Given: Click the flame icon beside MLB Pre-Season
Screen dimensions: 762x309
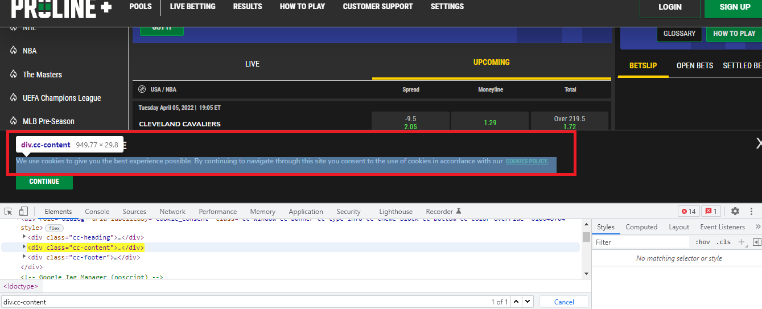Looking at the screenshot, I should [x=13, y=121].
